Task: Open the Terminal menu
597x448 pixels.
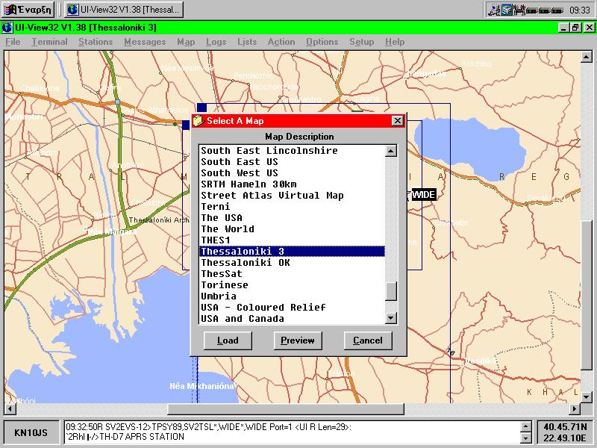Action: 49,42
